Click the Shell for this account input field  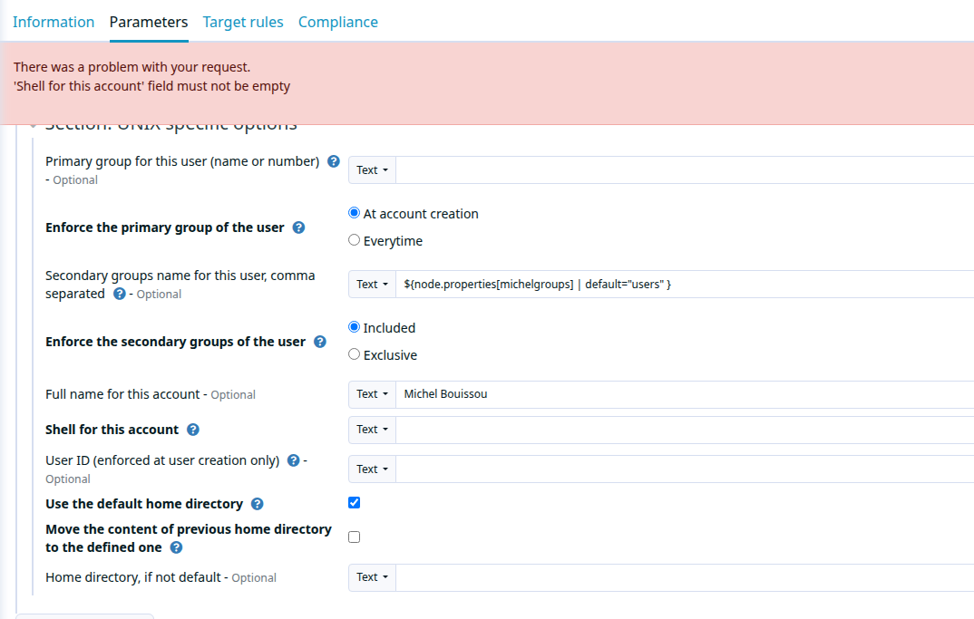click(685, 430)
